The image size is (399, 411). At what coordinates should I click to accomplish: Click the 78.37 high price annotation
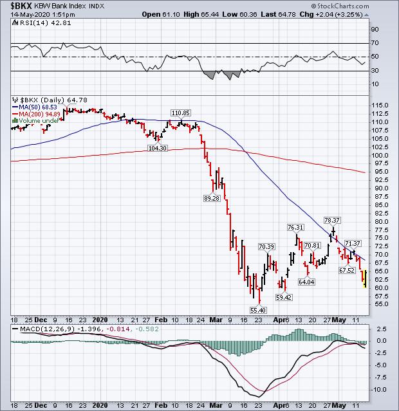[332, 221]
